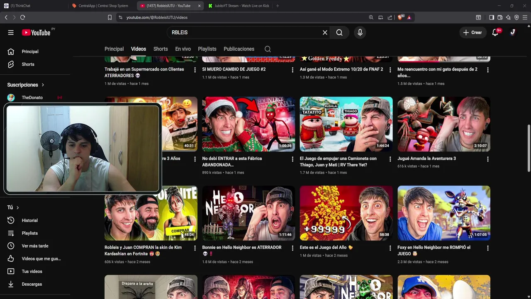Go back with the browser back arrow
This screenshot has width=531, height=299.
point(6,17)
